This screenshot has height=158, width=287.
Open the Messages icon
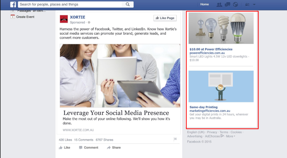click(227, 4)
